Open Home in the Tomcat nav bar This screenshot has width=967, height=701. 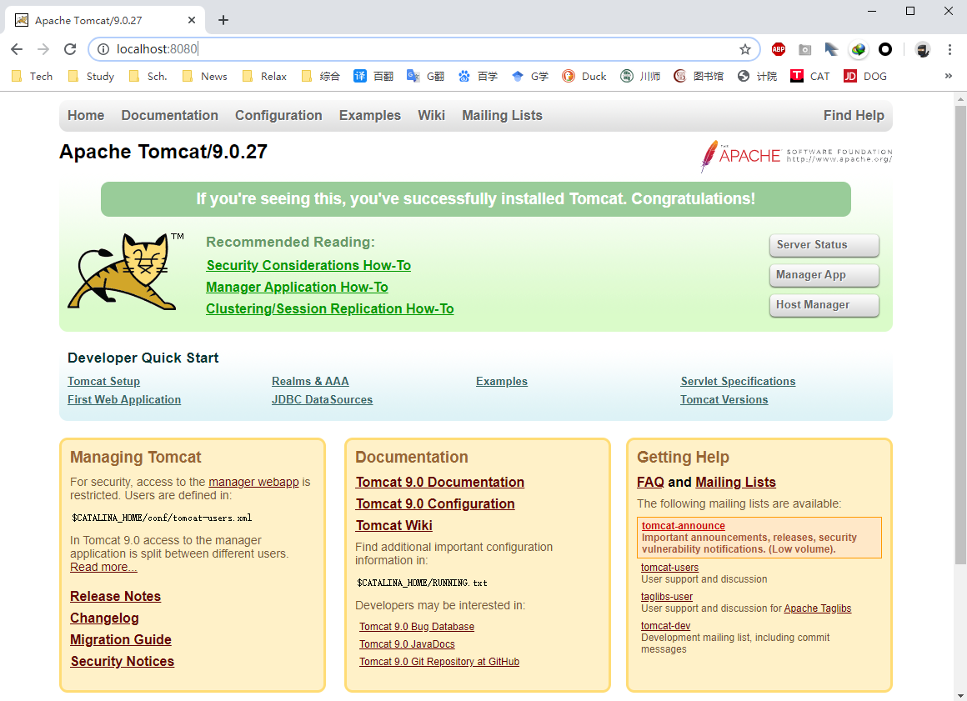pos(86,115)
